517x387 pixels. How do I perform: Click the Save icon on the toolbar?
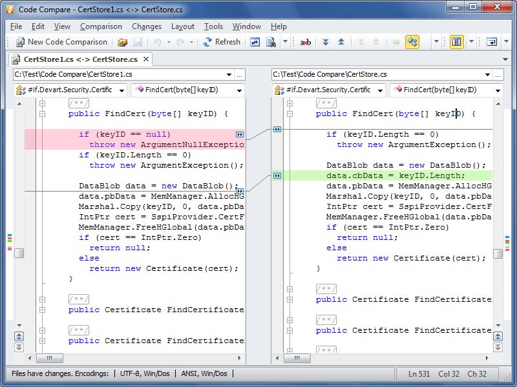coord(138,42)
